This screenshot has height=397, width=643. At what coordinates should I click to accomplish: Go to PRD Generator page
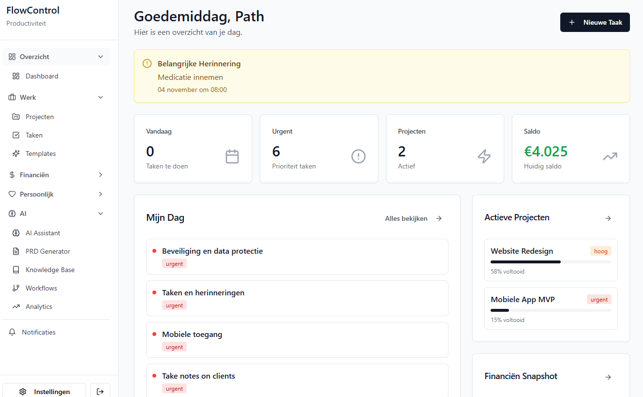(48, 251)
